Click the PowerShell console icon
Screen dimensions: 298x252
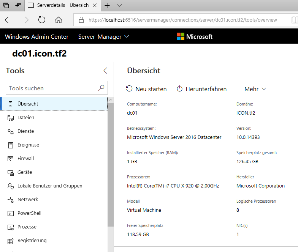click(11, 213)
